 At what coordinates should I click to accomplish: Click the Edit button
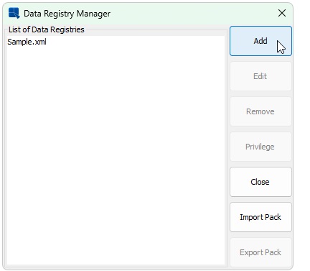coord(260,76)
